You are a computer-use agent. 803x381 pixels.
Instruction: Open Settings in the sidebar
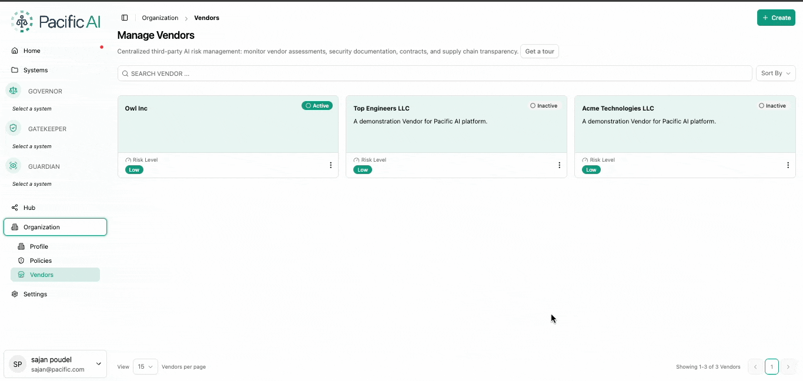[55, 294]
